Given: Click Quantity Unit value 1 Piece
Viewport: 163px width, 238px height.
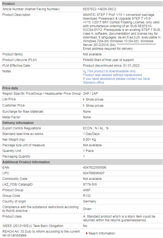Looking at the screenshot, I should point(88,151).
